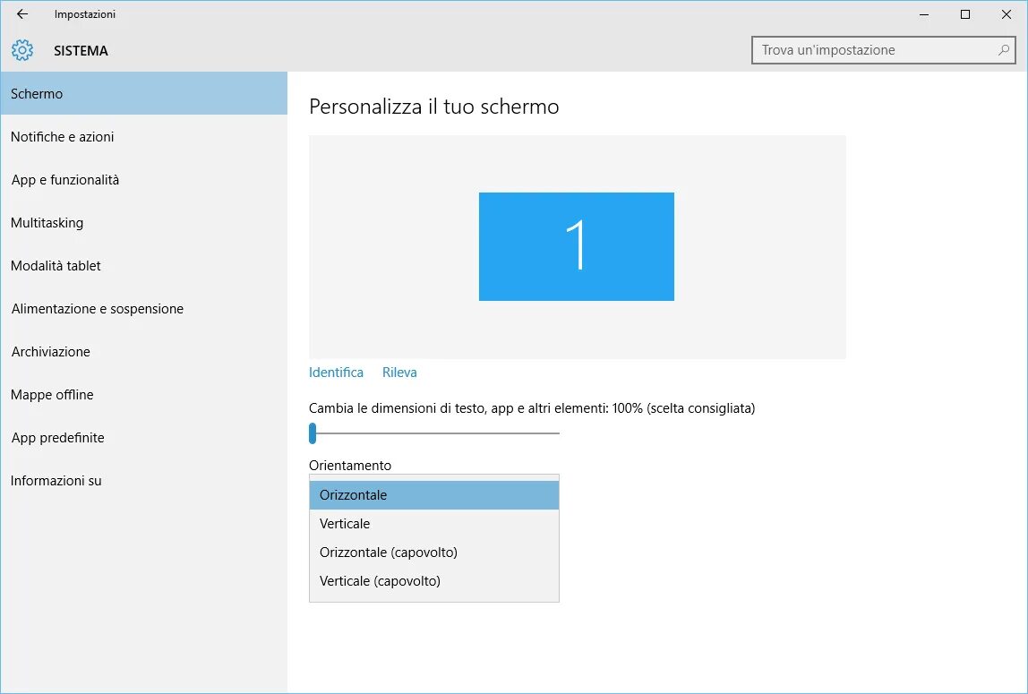1028x694 pixels.
Task: Click the Orientamento label
Action: pyautogui.click(x=350, y=466)
